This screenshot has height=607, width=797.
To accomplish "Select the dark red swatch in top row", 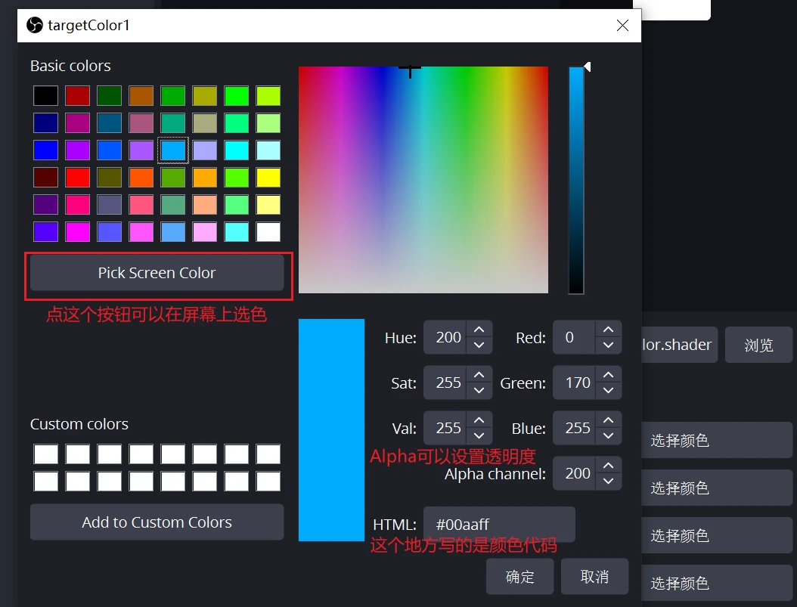I will [78, 95].
